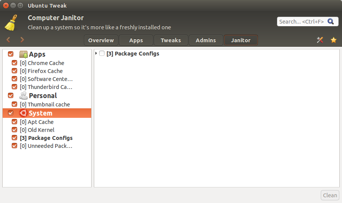The image size is (342, 203).
Task: Switch to the Overview tab
Action: tap(101, 40)
